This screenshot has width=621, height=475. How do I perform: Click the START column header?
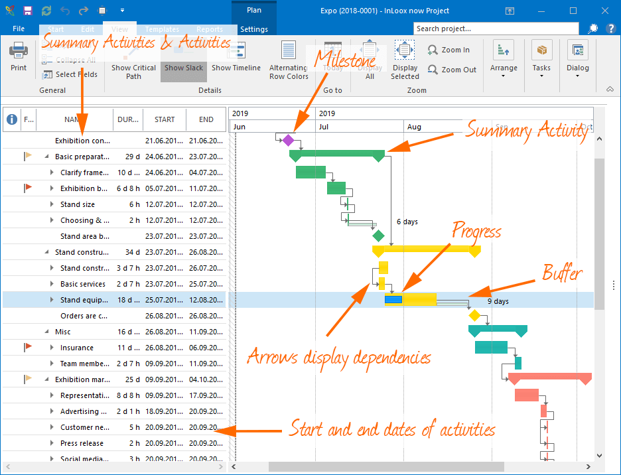[x=165, y=119]
